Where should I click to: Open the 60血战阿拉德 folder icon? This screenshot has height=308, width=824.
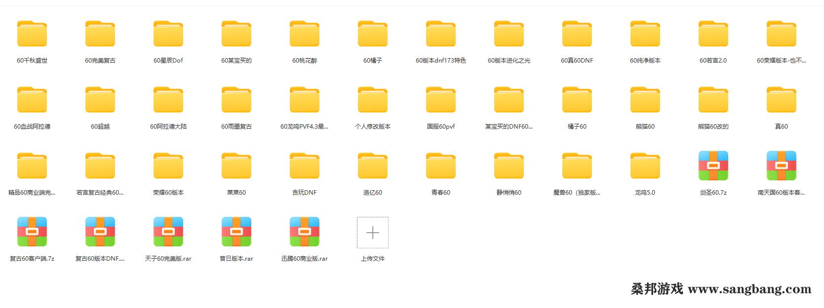[32, 100]
